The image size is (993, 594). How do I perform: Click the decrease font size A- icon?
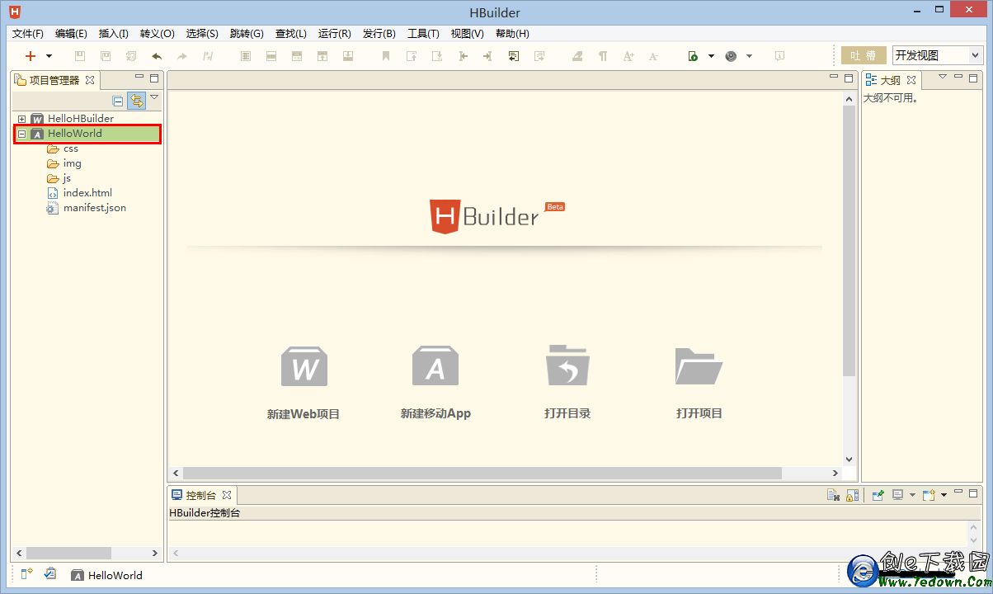pyautogui.click(x=653, y=56)
